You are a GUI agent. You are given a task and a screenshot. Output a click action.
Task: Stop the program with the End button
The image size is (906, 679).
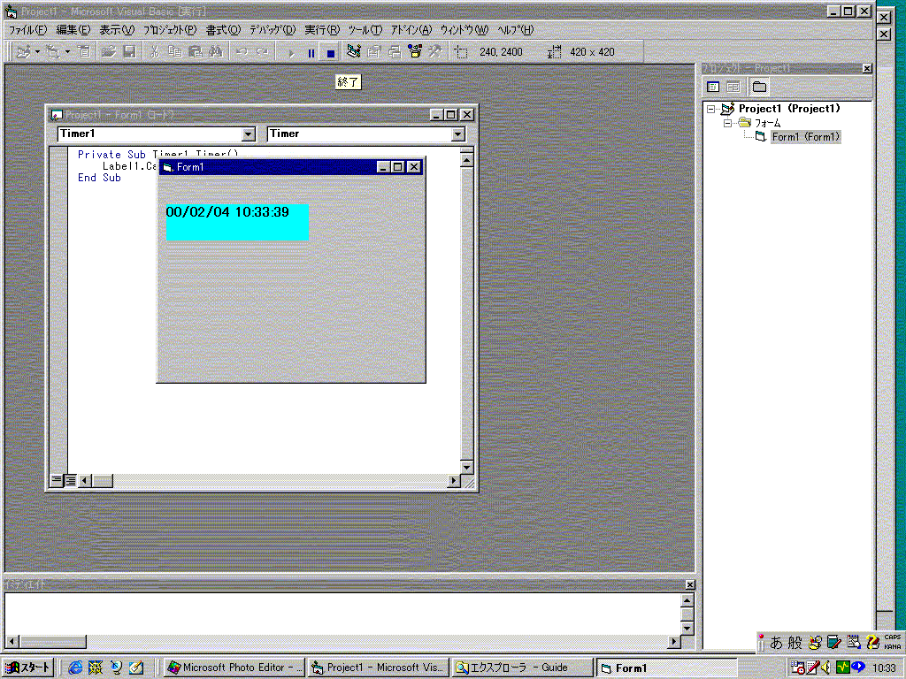(x=331, y=52)
